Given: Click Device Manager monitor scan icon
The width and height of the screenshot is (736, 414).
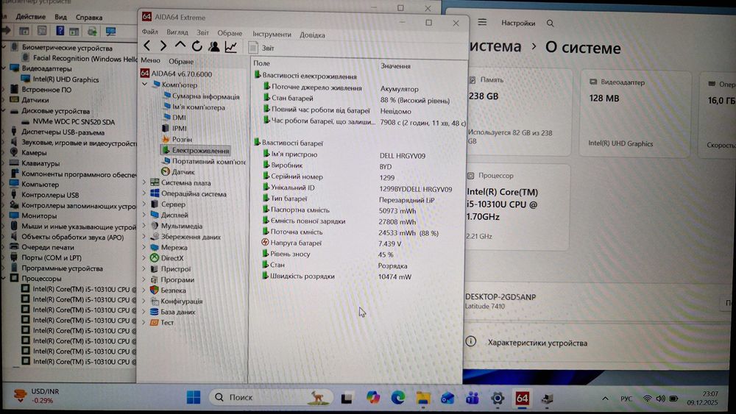Looking at the screenshot, I should point(110,32).
